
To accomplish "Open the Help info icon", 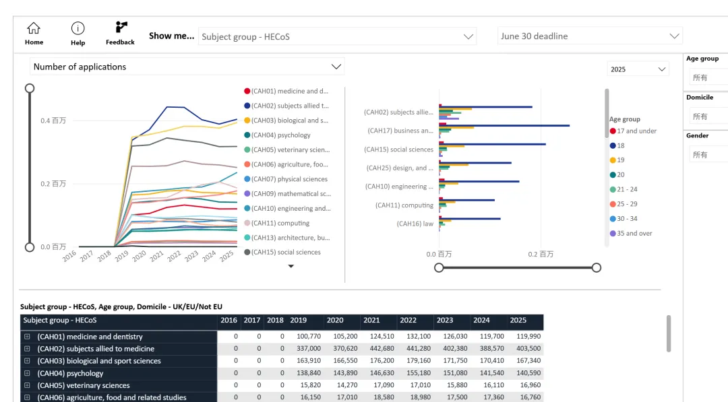I will coord(78,28).
